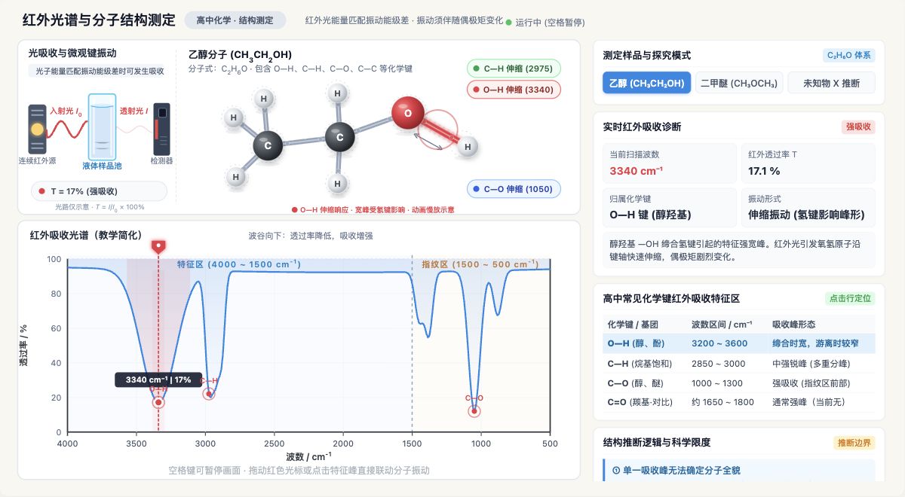Click the detector icon
Image resolution: width=905 pixels, height=497 pixels.
coord(161,129)
